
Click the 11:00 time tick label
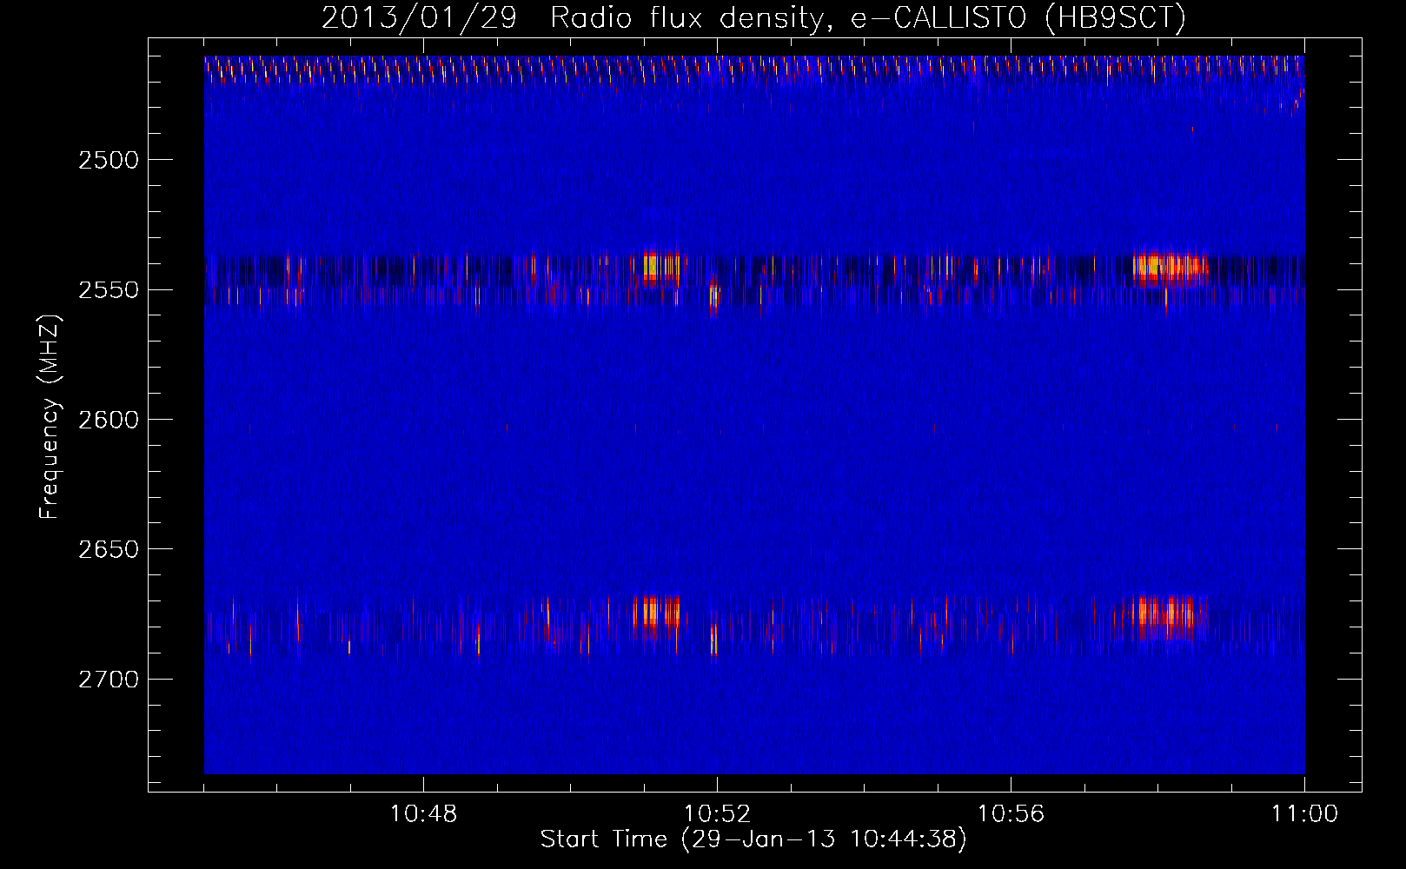1304,814
